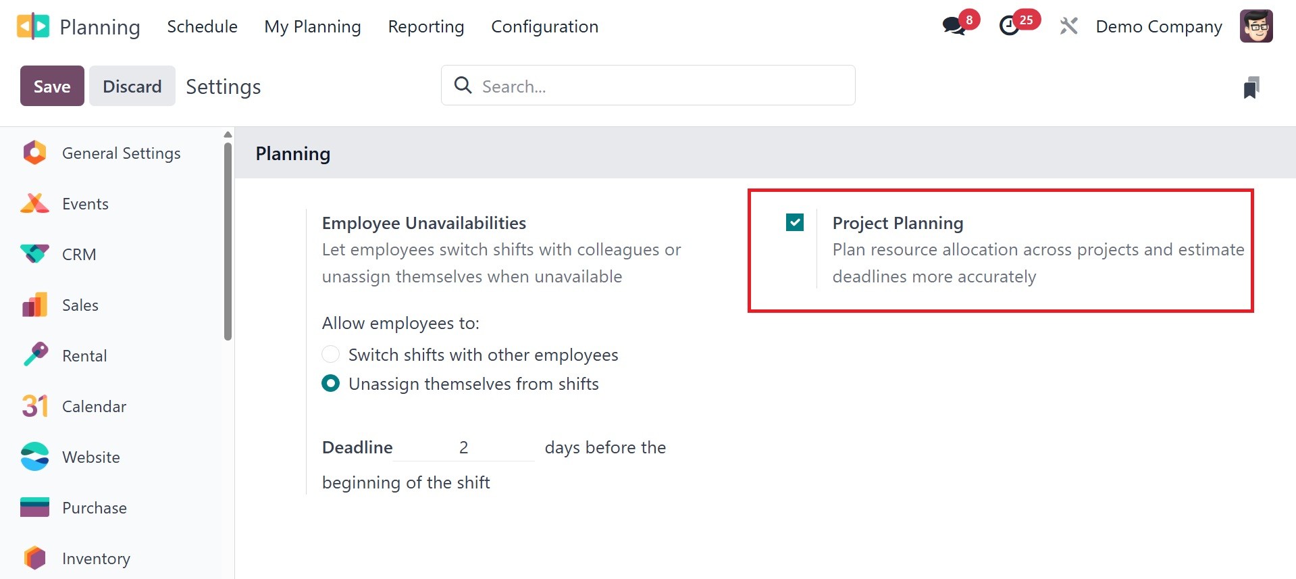Open the Reporting menu
This screenshot has width=1296, height=579.
[x=425, y=26]
